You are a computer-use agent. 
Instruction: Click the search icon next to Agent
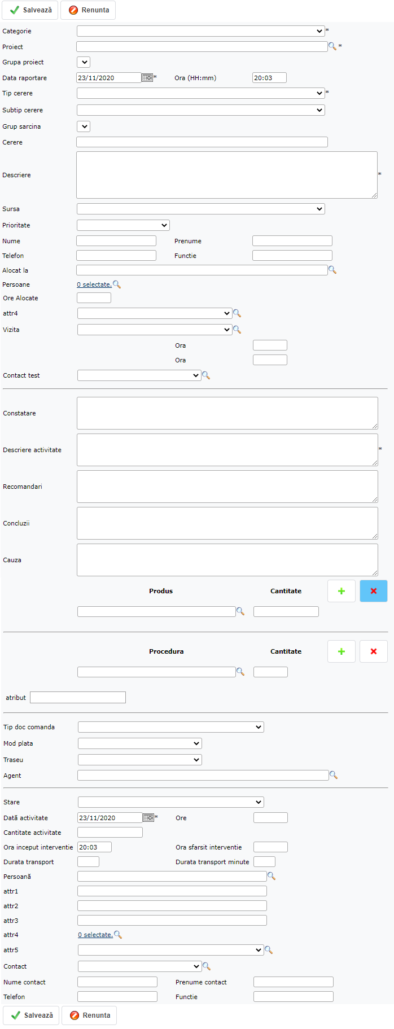pos(334,776)
